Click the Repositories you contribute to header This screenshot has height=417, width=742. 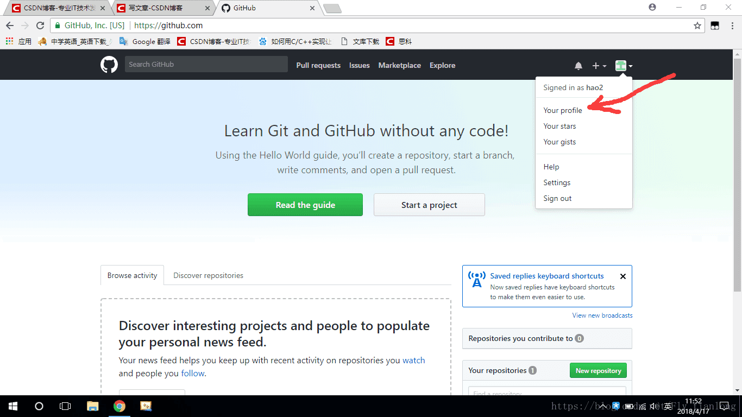(547, 338)
